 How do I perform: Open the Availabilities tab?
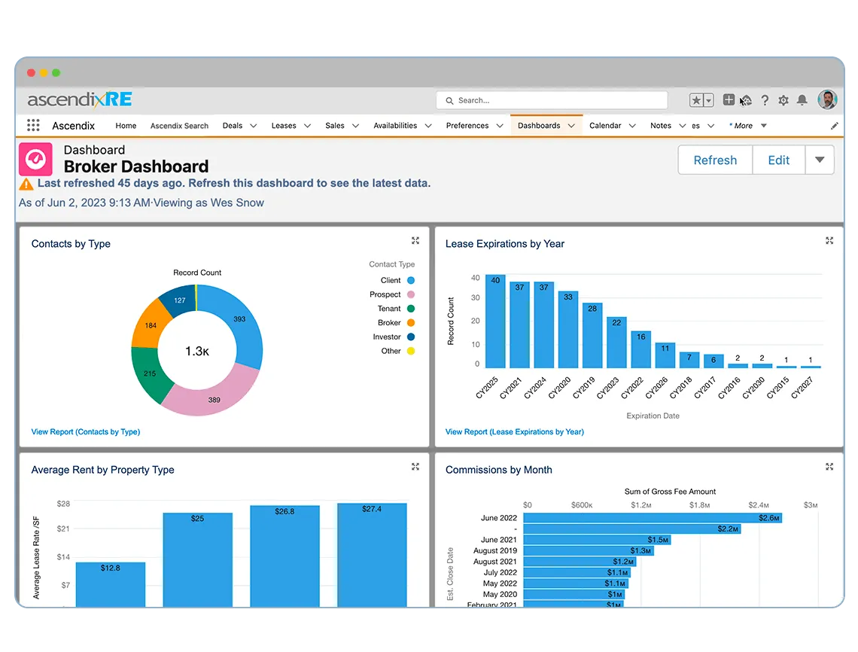395,126
